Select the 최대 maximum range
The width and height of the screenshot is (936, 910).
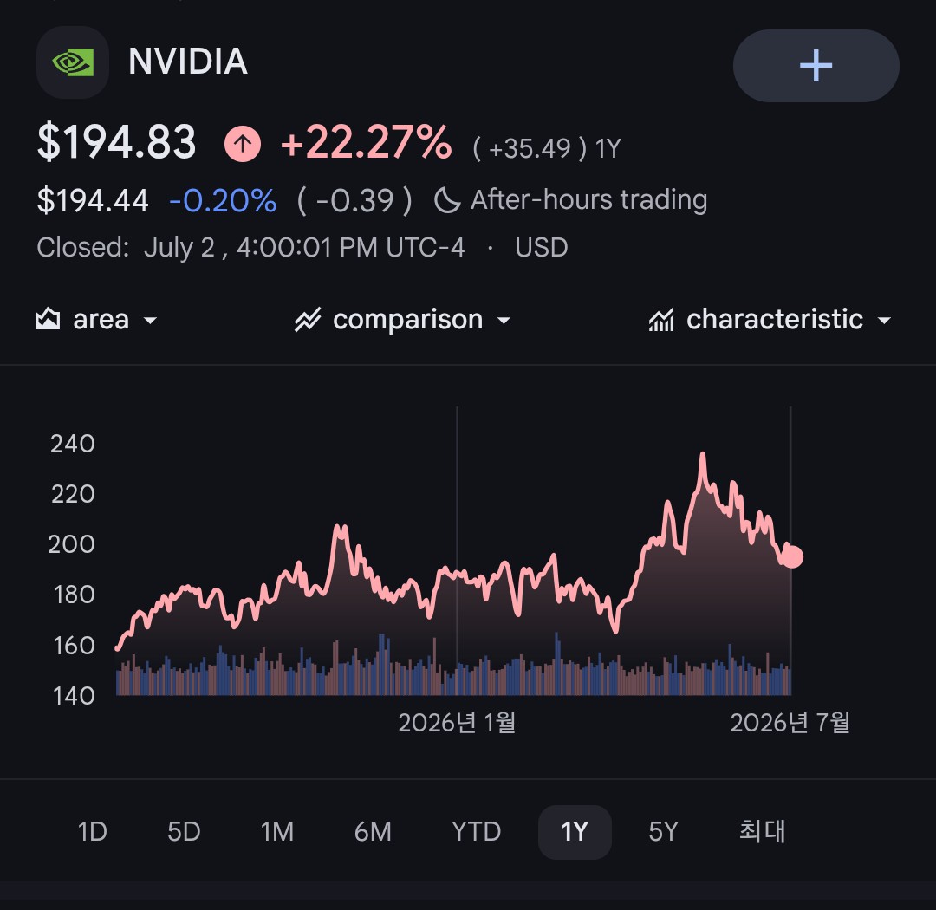pos(763,831)
